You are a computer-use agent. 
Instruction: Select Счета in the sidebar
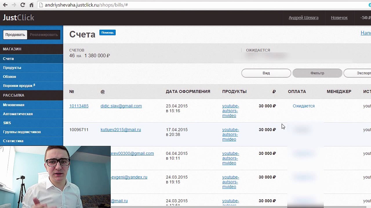(x=32, y=59)
